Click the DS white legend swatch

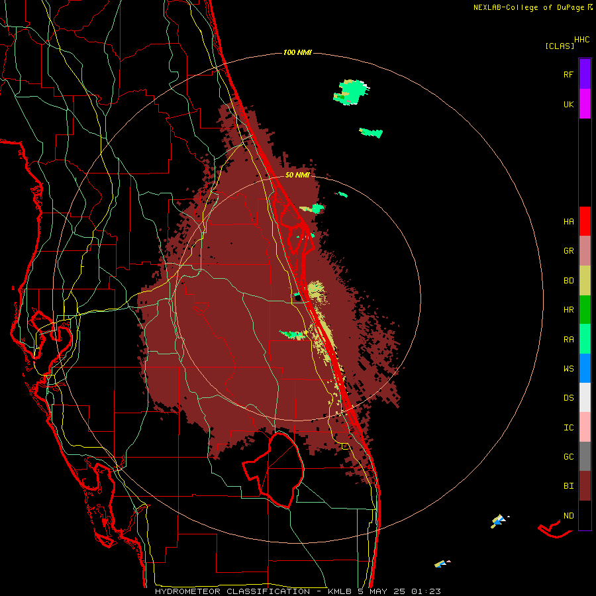(585, 397)
